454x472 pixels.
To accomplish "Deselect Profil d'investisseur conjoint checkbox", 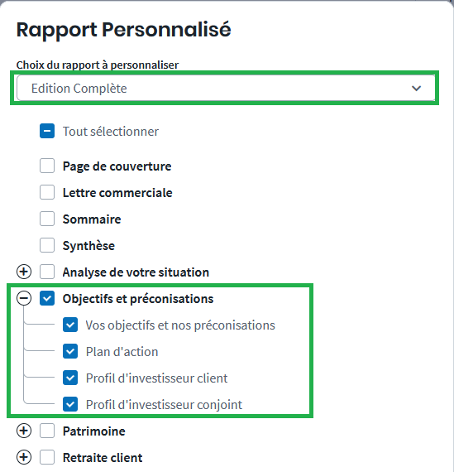I will [70, 404].
